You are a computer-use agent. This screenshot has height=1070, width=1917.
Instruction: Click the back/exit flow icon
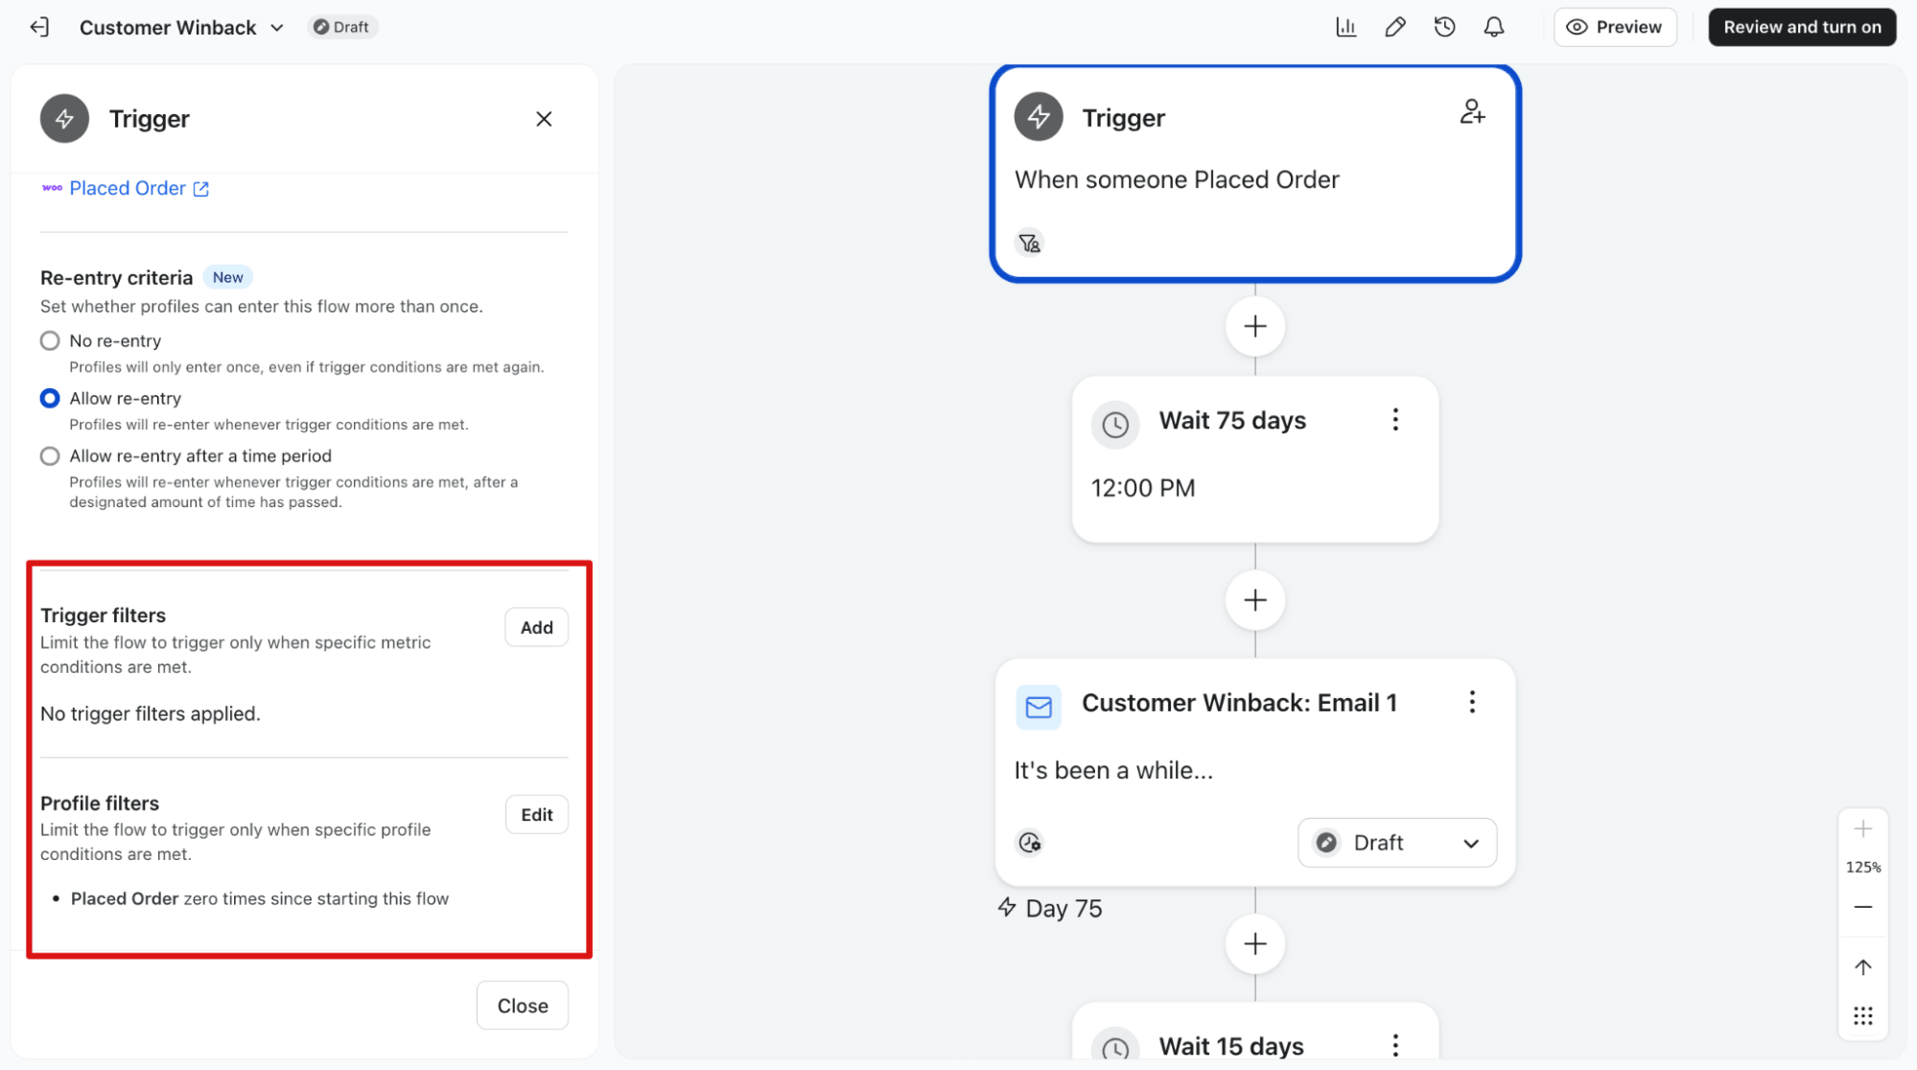(39, 27)
